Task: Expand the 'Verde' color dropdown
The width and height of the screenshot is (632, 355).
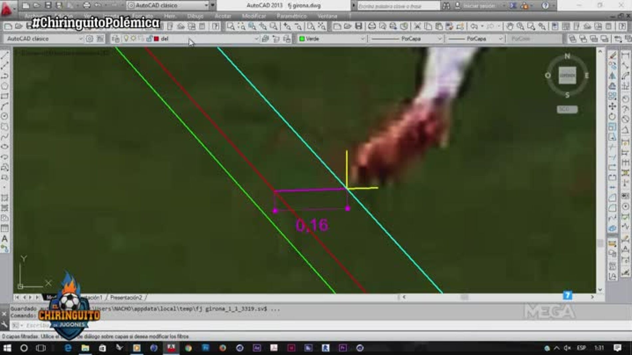Action: click(x=362, y=39)
